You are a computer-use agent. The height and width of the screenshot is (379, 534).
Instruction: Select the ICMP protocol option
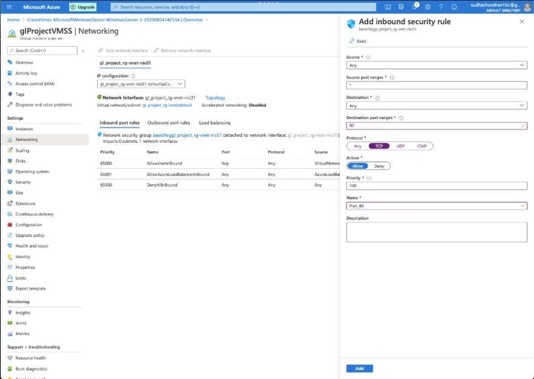tap(422, 146)
